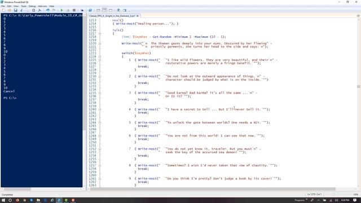Collapse case 1 block at line 1225
The image size is (361, 203).
pyautogui.click(x=100, y=60)
